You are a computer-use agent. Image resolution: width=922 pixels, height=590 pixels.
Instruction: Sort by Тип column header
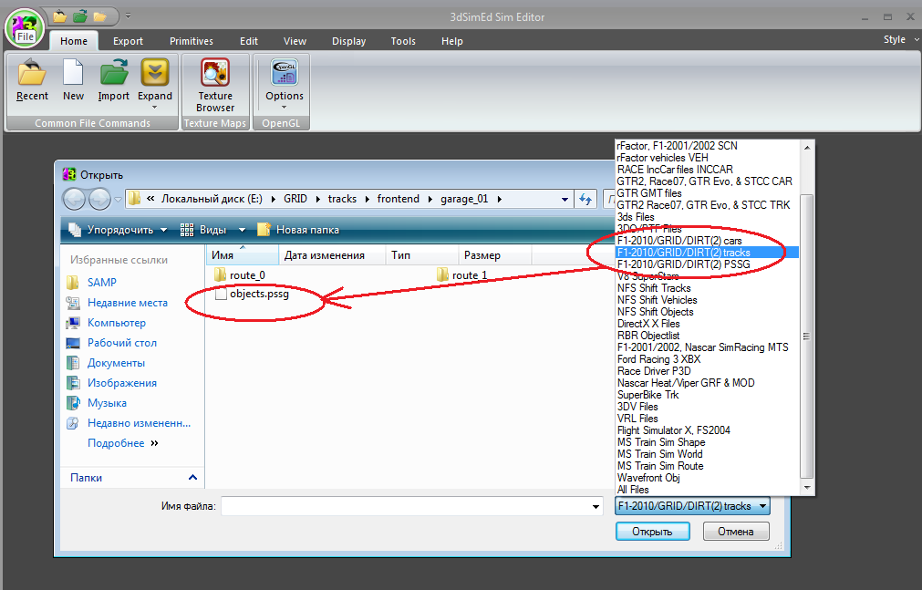click(x=422, y=255)
